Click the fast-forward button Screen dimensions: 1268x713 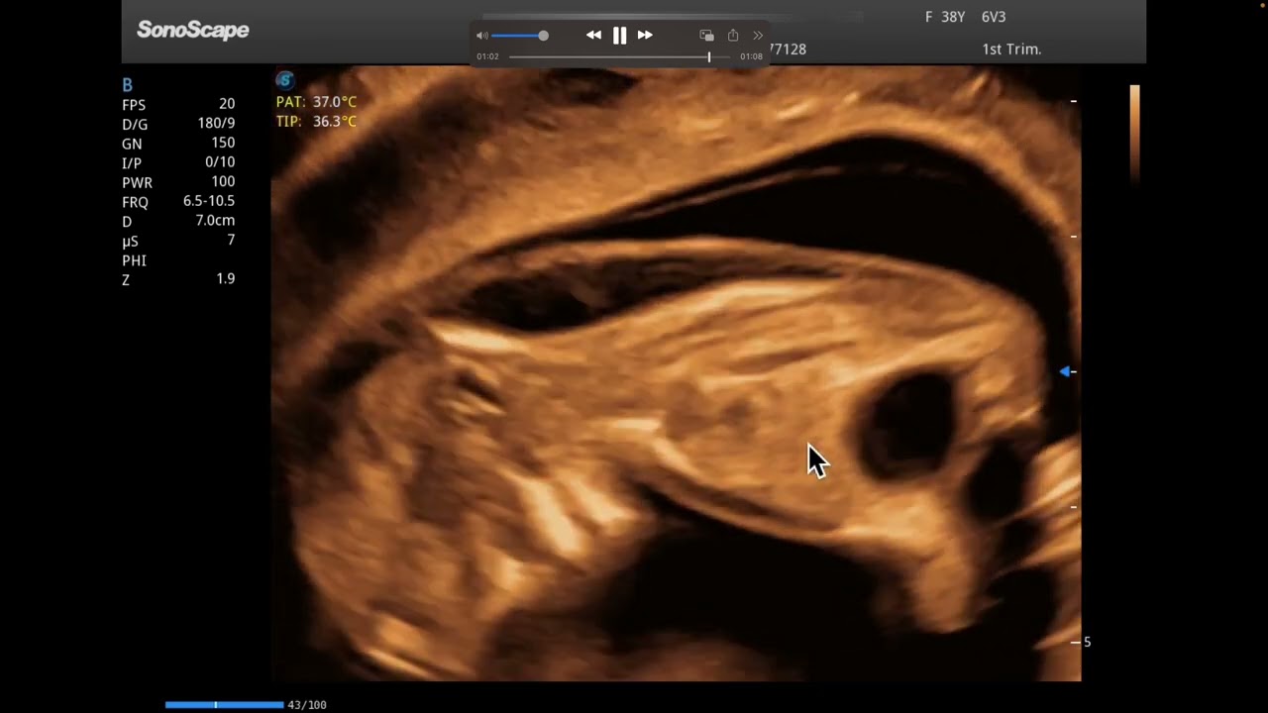point(645,35)
